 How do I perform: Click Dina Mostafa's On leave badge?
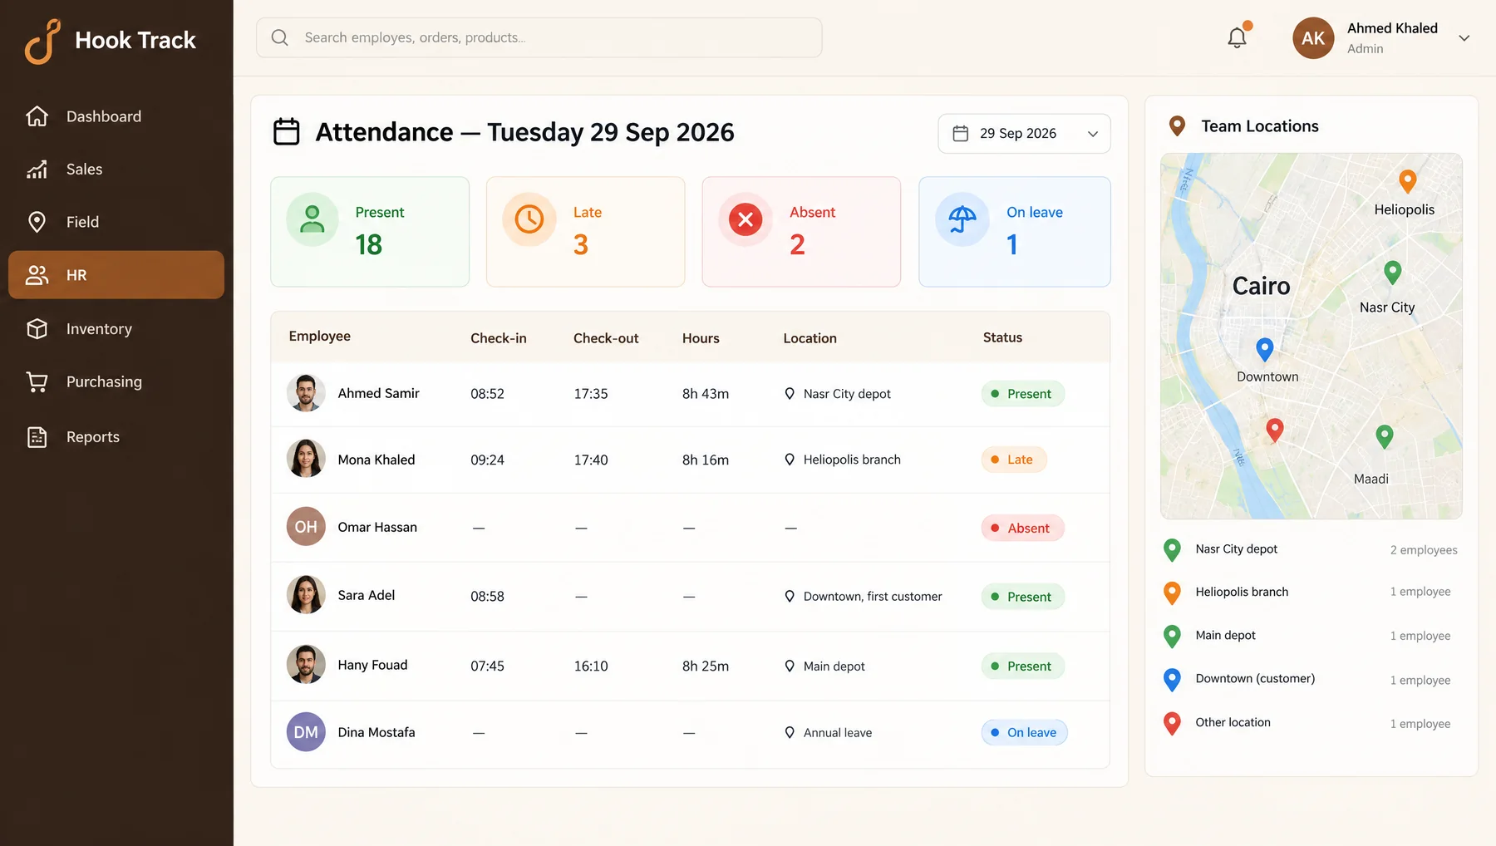click(x=1024, y=732)
